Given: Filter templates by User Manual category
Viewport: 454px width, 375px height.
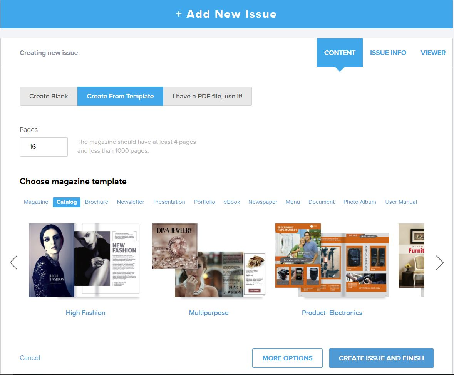Looking at the screenshot, I should pos(401,202).
